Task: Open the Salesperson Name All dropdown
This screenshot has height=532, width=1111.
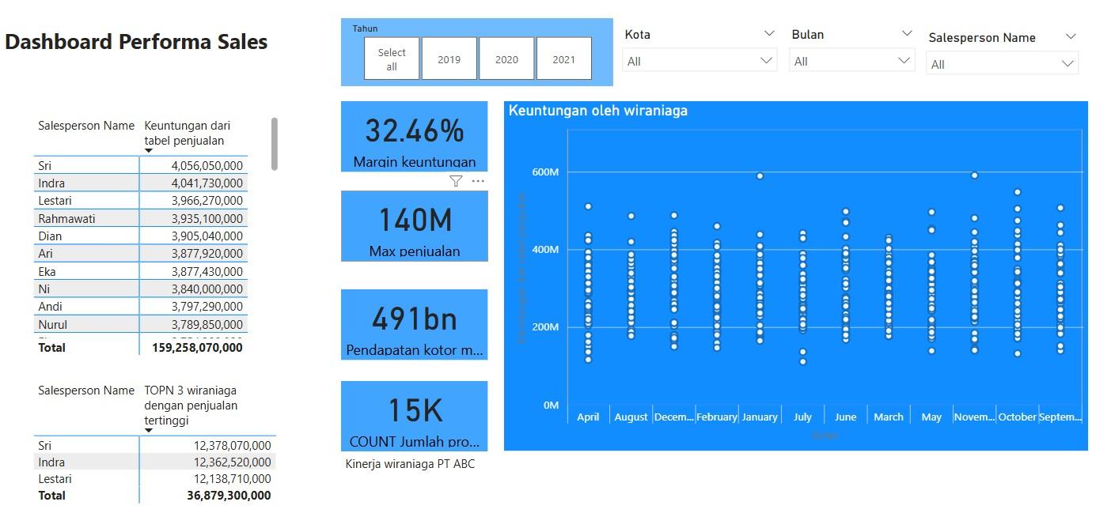Action: [1002, 64]
